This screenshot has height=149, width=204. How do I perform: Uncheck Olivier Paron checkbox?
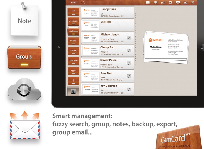tap(129, 63)
